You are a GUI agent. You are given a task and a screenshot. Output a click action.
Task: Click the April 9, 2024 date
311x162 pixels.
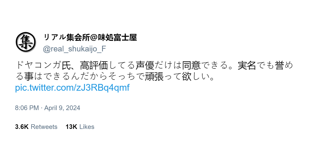(62, 108)
